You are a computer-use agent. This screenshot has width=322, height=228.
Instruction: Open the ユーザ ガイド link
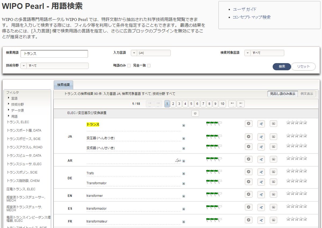click(244, 9)
